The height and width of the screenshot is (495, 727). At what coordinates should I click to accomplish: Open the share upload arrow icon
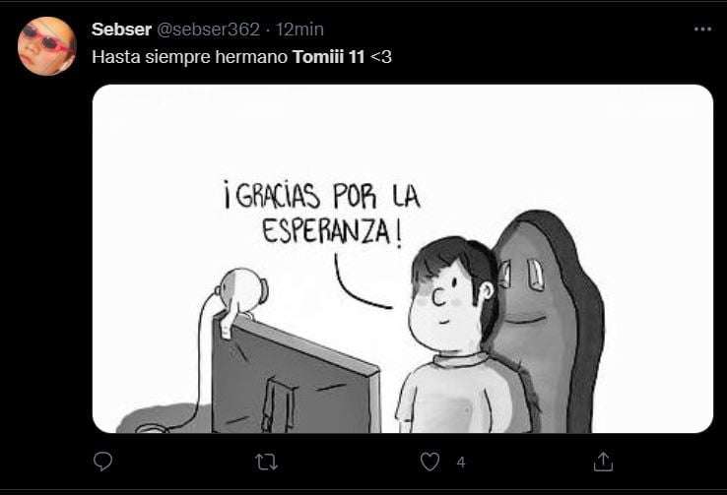603,462
